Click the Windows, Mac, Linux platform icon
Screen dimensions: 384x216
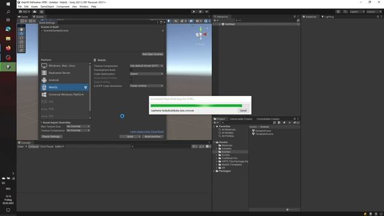(44, 65)
